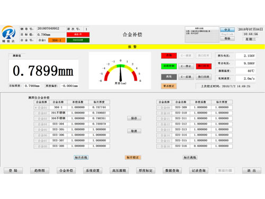
Task: Click the 保存 save button
Action: coord(134,118)
